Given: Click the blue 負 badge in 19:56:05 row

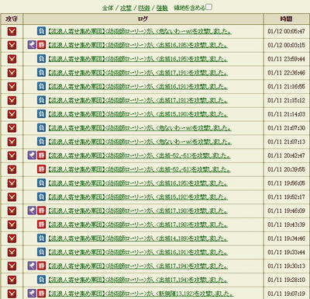Looking at the screenshot, I should tap(41, 183).
